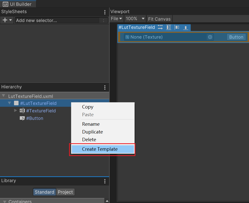Open the StyleSheets panel options menu

point(105,12)
